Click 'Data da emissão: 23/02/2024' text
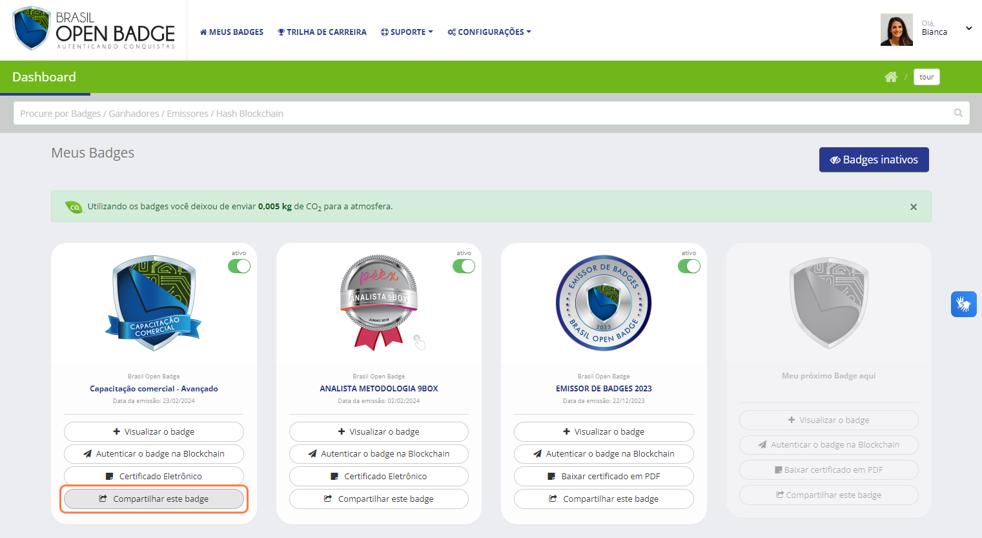 (x=154, y=401)
